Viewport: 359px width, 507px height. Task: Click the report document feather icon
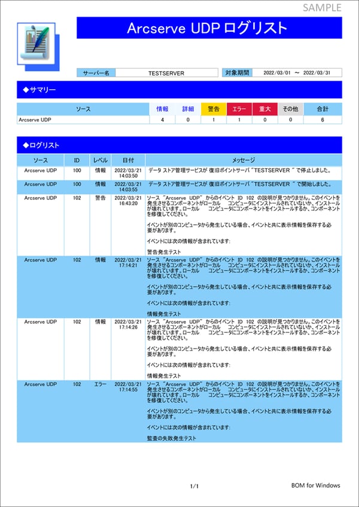coord(38,46)
